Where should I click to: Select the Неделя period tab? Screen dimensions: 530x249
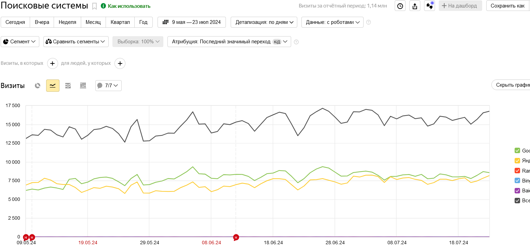[x=67, y=22]
